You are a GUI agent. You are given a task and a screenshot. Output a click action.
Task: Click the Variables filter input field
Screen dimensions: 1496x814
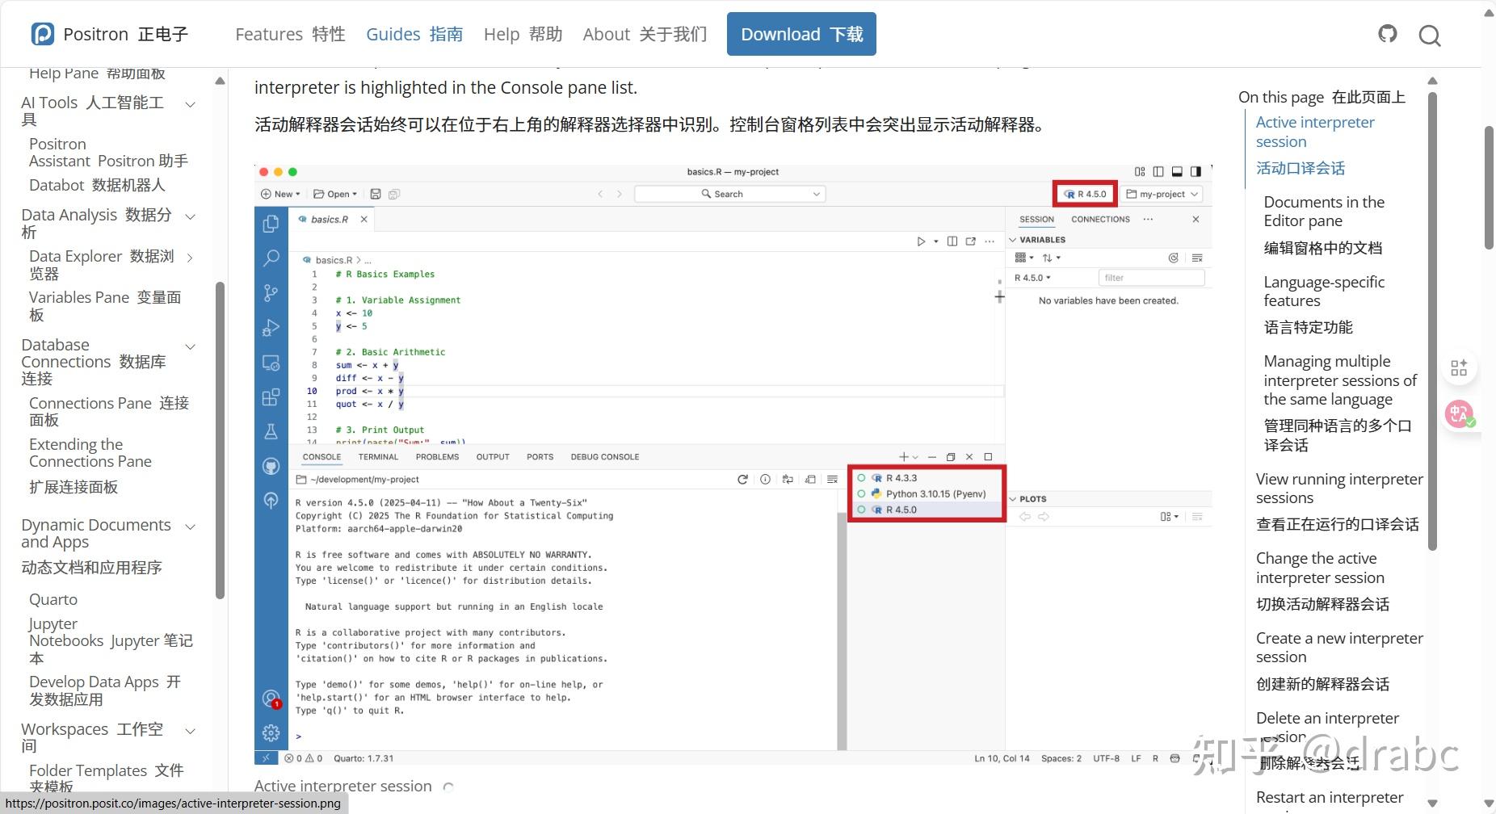1151,278
